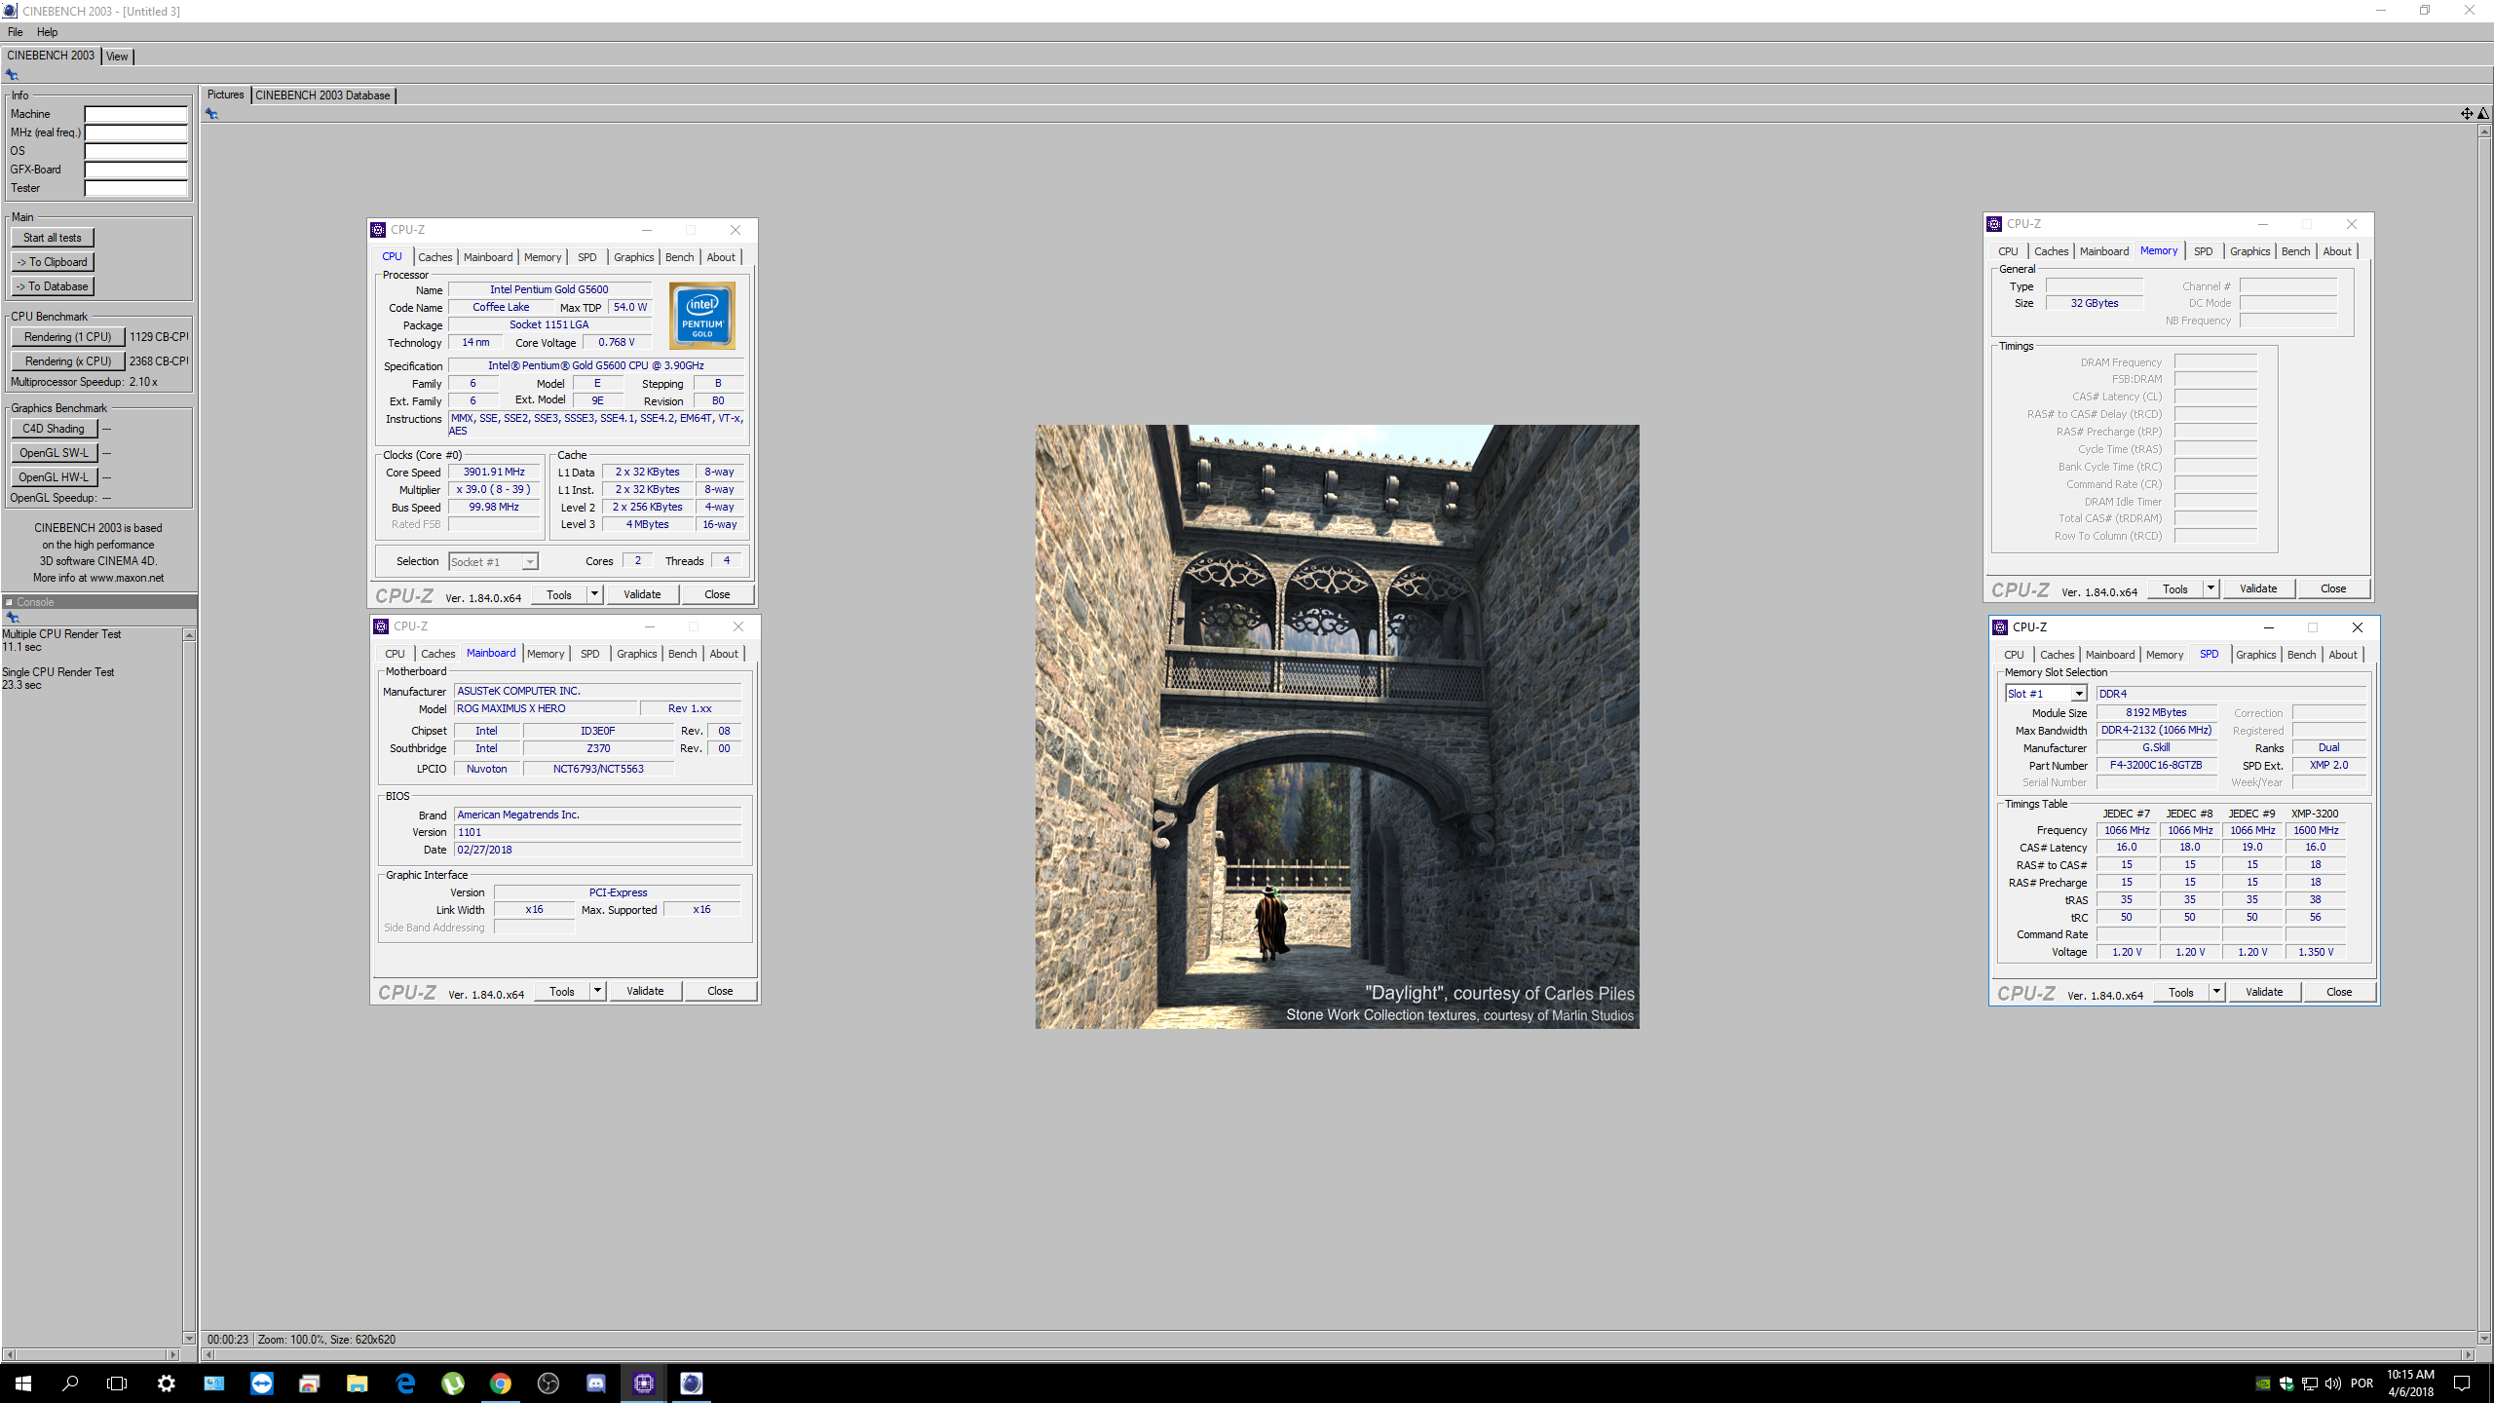2494x1403 pixels.
Task: Switch to CINEBENCH taskbar icon
Action: [692, 1383]
